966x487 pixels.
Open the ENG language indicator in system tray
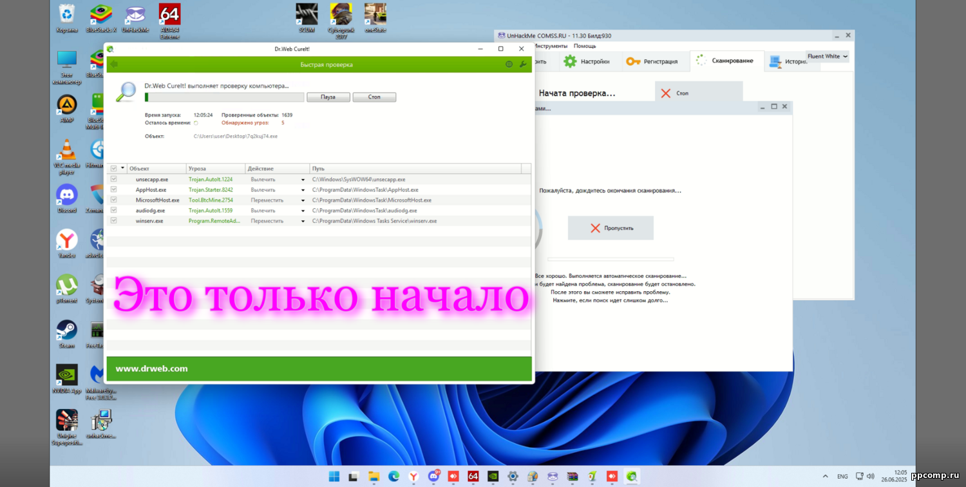coord(842,476)
